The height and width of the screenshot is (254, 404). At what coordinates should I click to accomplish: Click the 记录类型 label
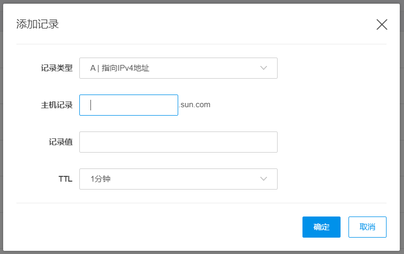pyautogui.click(x=57, y=68)
